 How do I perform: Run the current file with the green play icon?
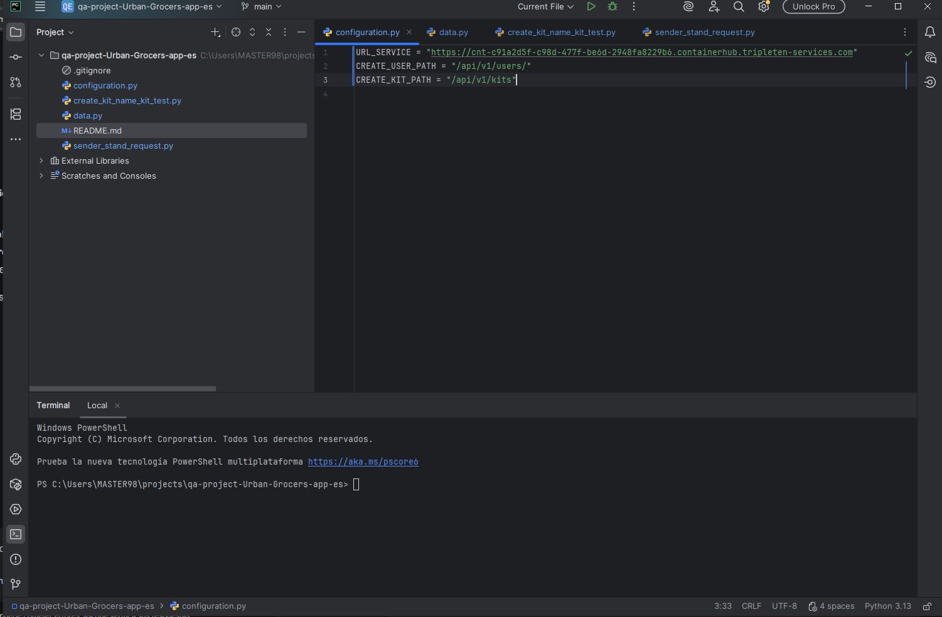[591, 7]
